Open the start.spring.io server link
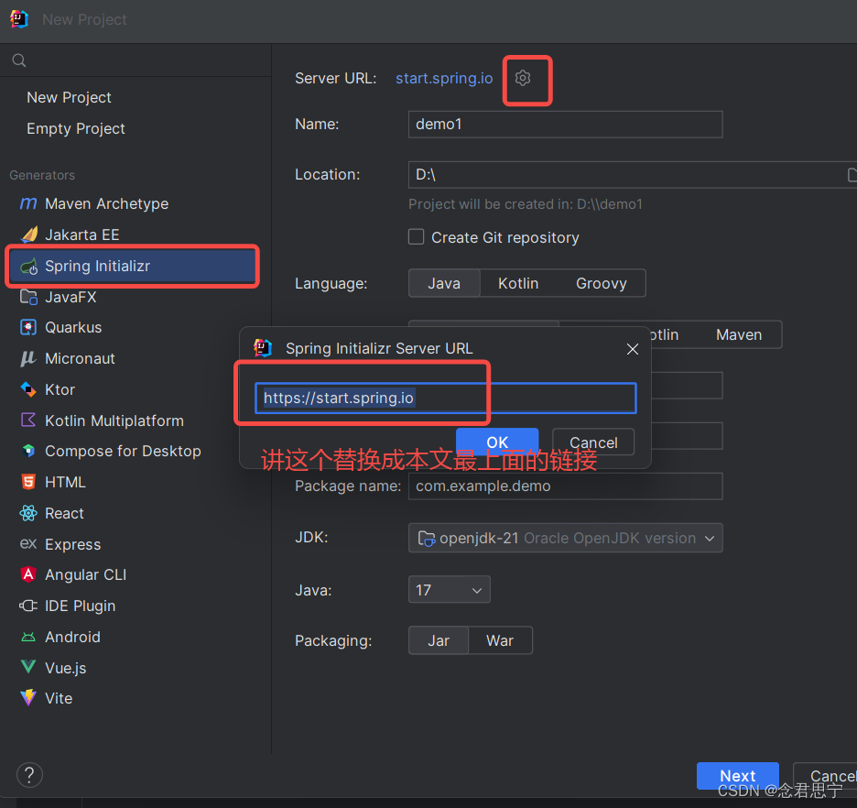The height and width of the screenshot is (808, 857). click(x=444, y=78)
